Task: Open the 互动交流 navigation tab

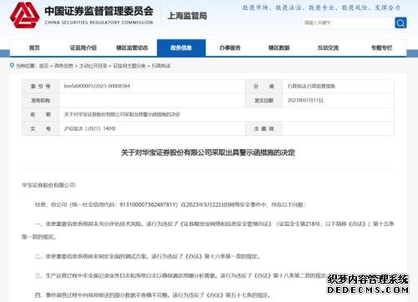Action: click(328, 48)
